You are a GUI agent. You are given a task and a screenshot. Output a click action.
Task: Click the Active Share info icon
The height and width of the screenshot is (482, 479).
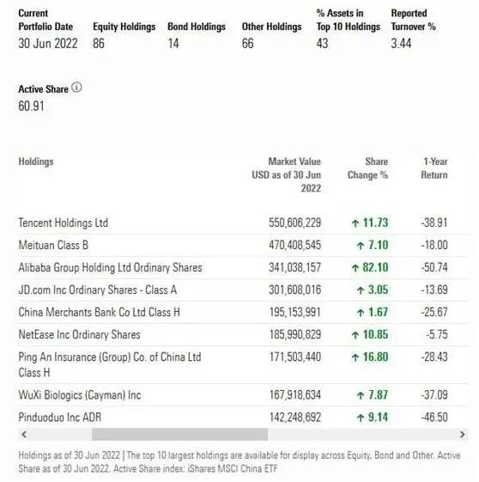pos(76,88)
